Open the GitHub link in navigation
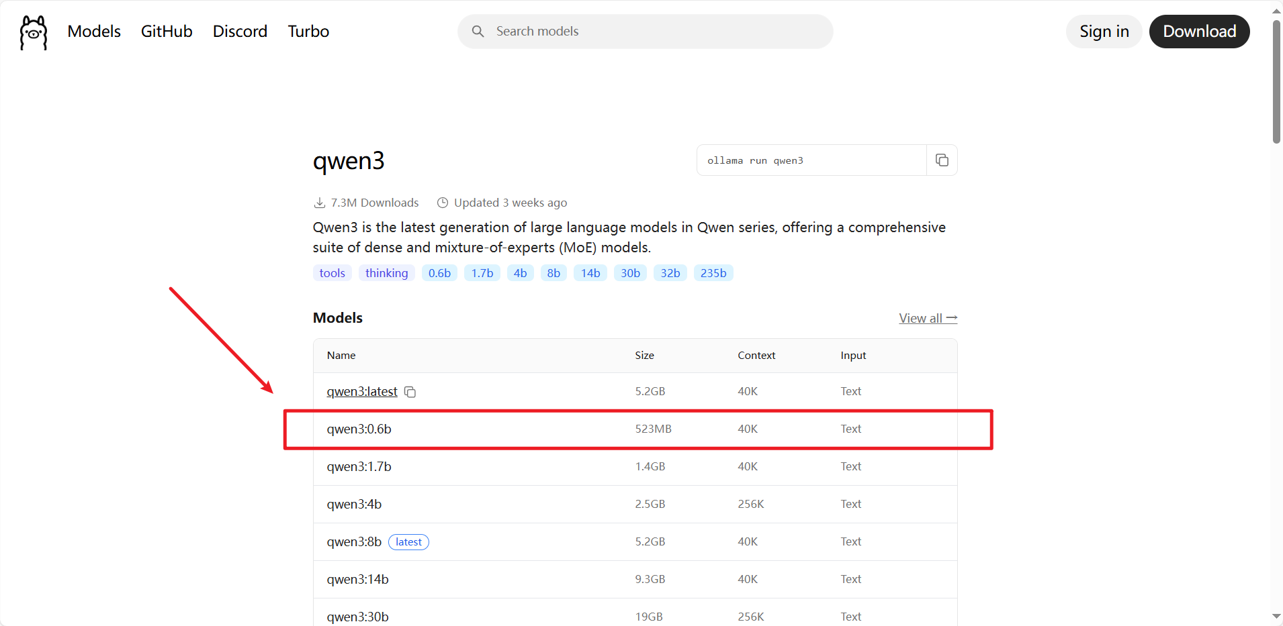Viewport: 1283px width, 626px height. [x=167, y=32]
